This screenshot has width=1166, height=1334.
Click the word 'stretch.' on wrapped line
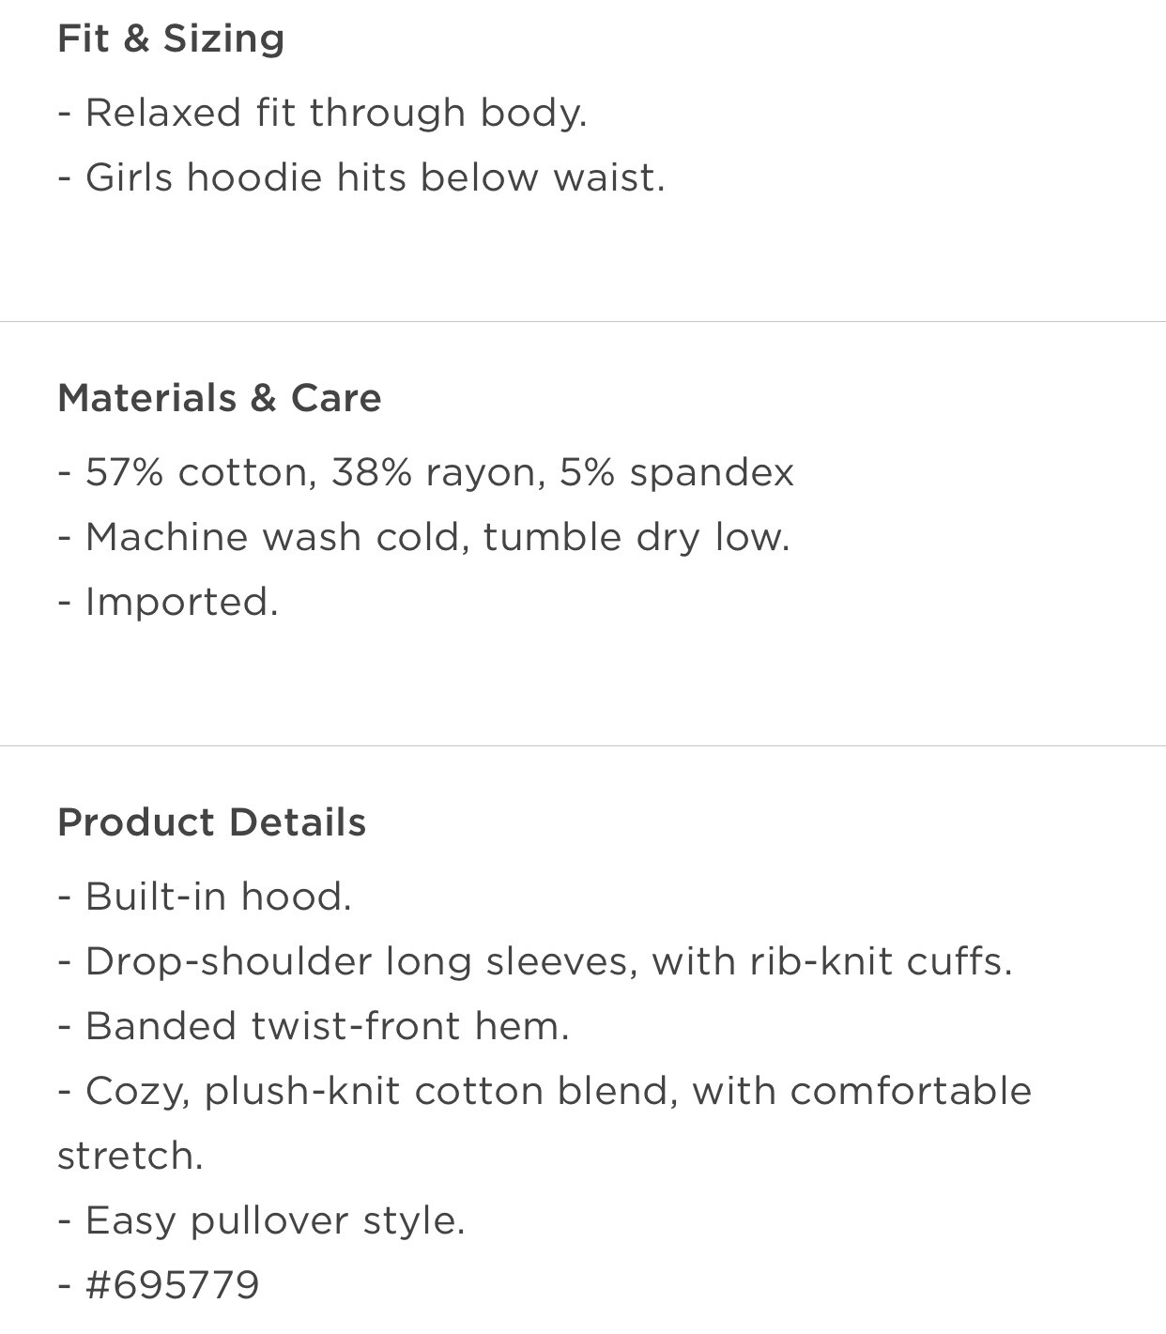(130, 1157)
